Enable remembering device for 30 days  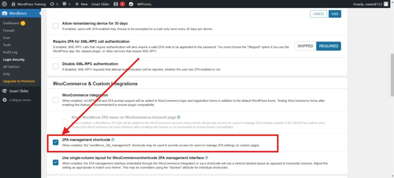tap(55, 26)
